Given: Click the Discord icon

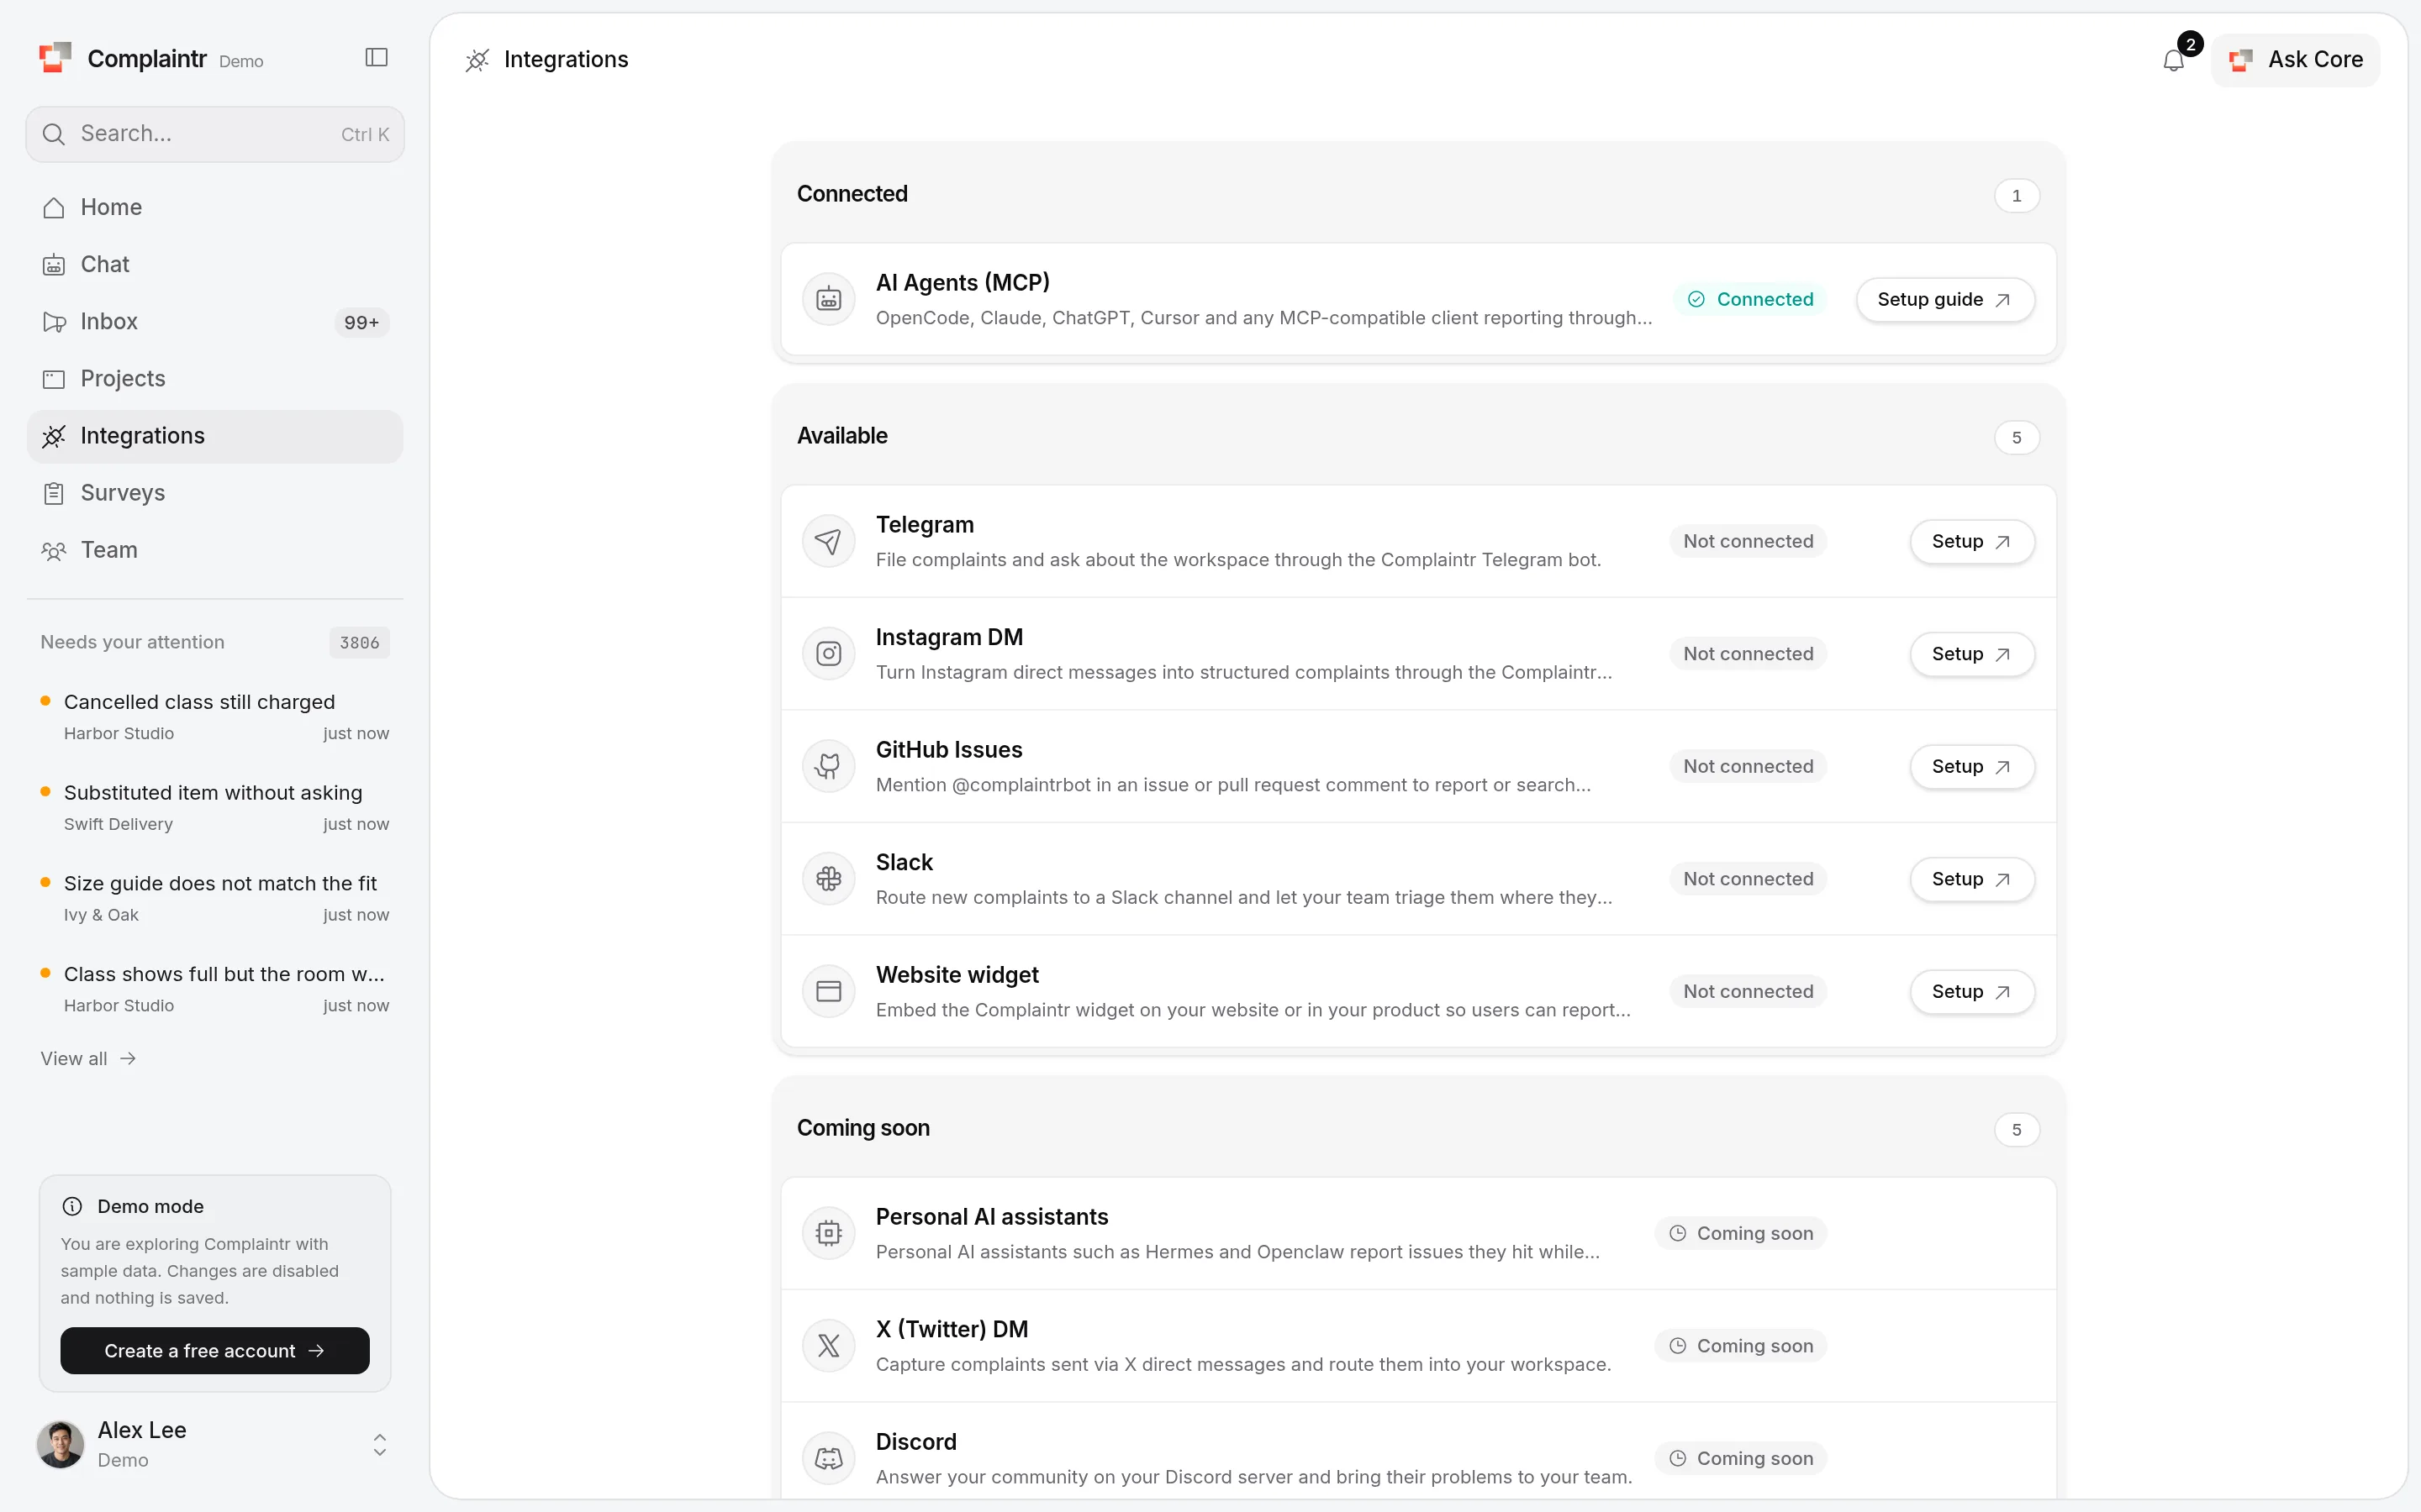Looking at the screenshot, I should [828, 1458].
